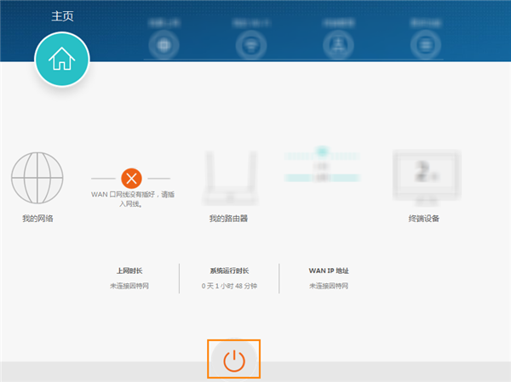Click the 未连接因特网 text under WAN IP
Screen dimensions: 511x382
pos(329,286)
